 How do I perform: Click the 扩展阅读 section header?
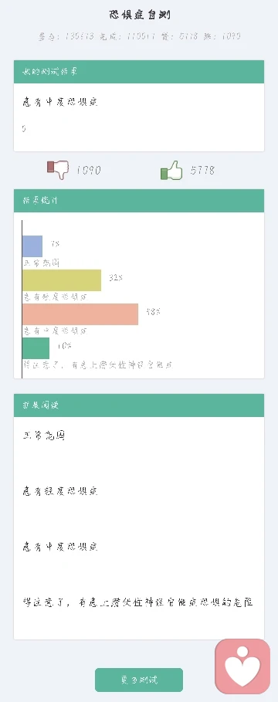point(139,405)
